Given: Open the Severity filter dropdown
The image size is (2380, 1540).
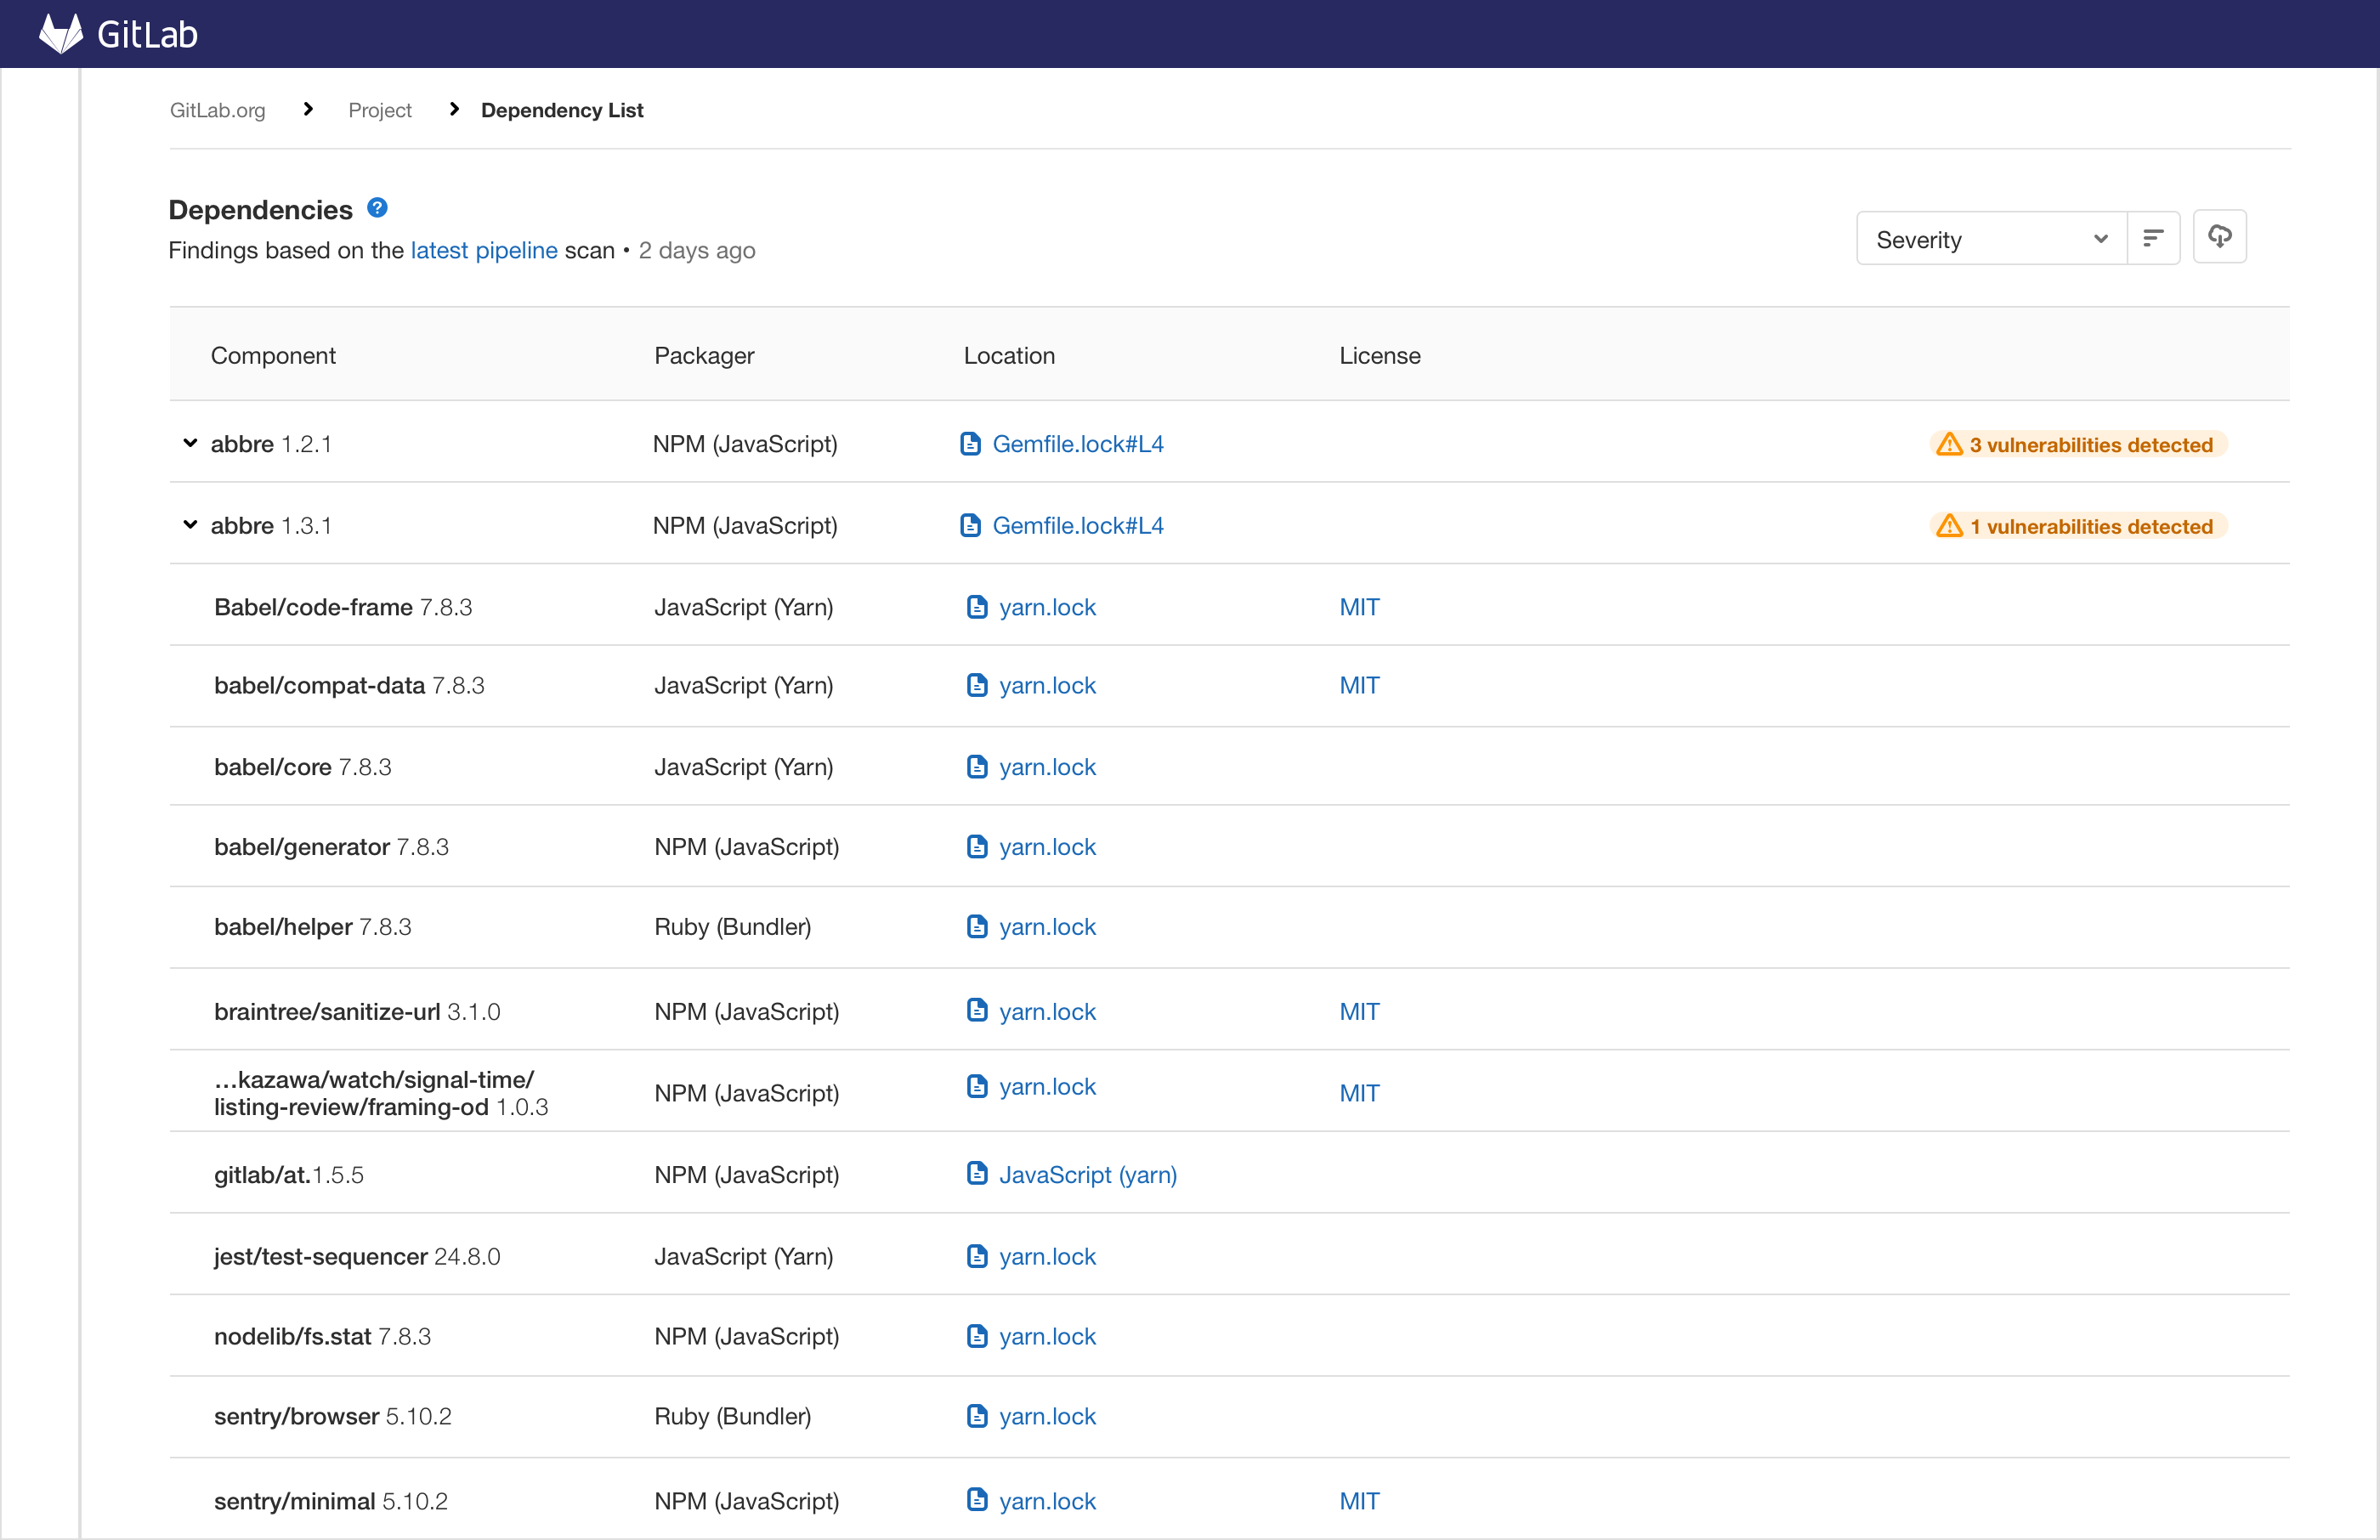Looking at the screenshot, I should click(1990, 238).
